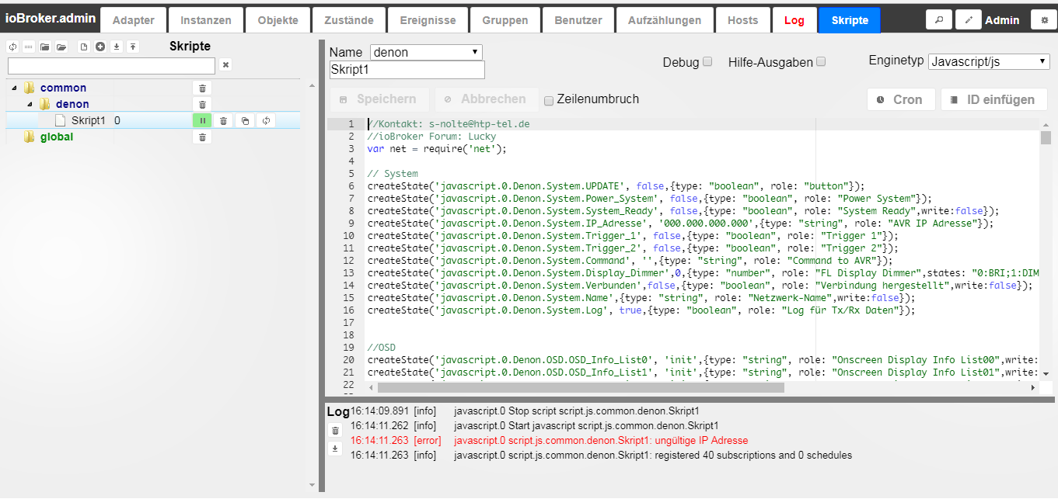
Task: Open settings via the gear icon
Action: click(1044, 20)
